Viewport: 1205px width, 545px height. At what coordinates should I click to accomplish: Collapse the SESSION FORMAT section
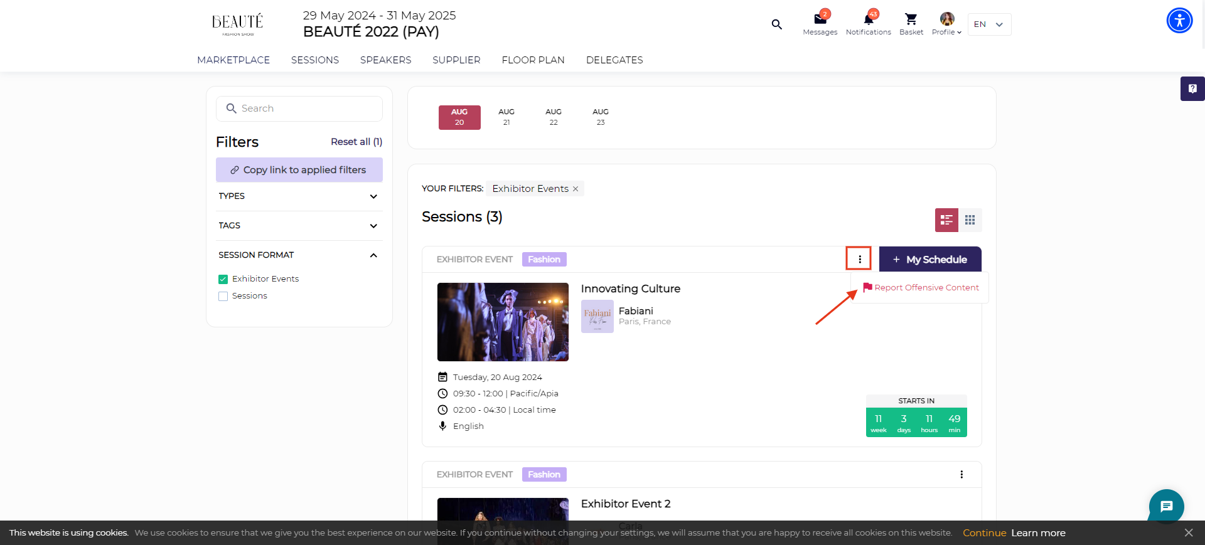coord(299,255)
